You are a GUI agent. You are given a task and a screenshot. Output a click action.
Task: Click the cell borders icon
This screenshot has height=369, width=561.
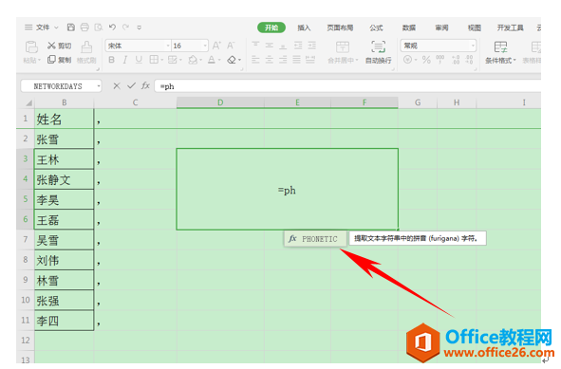pyautogui.click(x=154, y=60)
